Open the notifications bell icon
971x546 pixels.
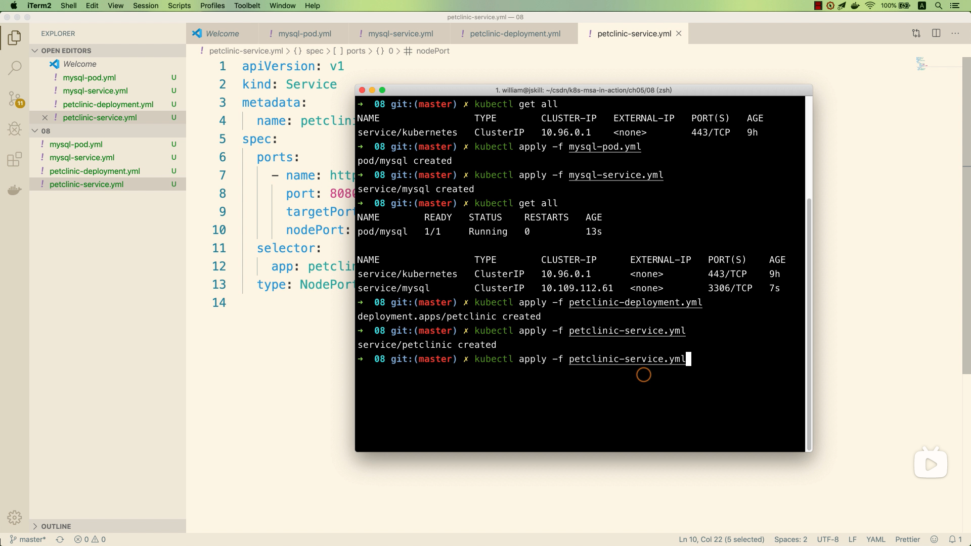955,539
